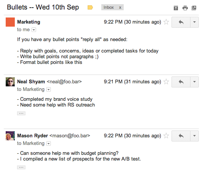Show trimmed content in Neal Shyam's message
Screen dimensions: 203x175
[x=21, y=113]
